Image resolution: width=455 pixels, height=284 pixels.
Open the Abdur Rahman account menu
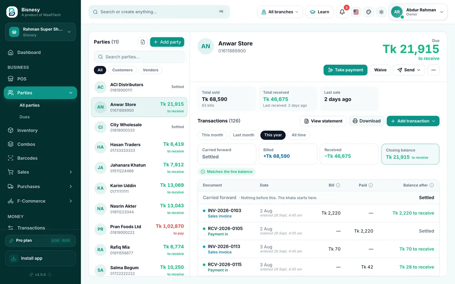click(418, 12)
